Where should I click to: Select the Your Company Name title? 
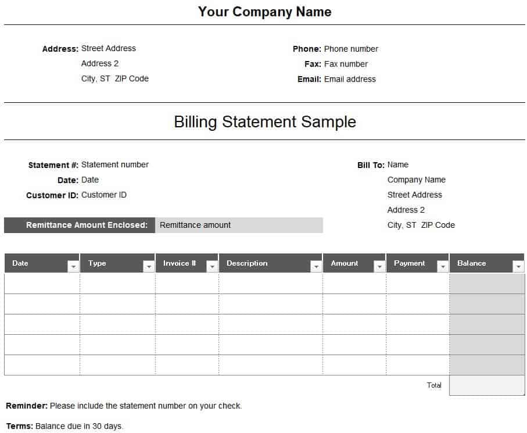(x=264, y=12)
